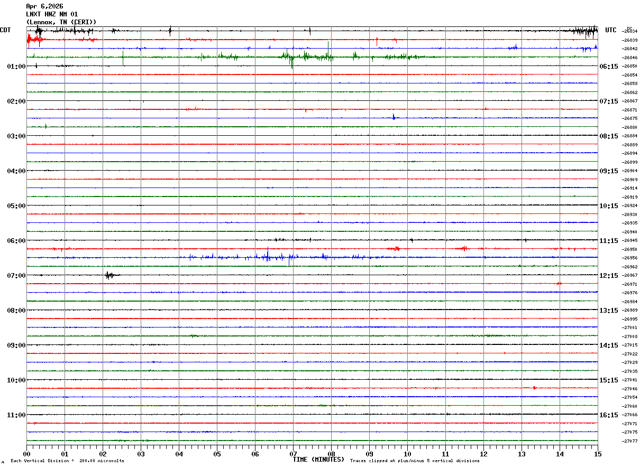Click the CDT timezone label
The image size is (640, 468).
click(x=5, y=30)
